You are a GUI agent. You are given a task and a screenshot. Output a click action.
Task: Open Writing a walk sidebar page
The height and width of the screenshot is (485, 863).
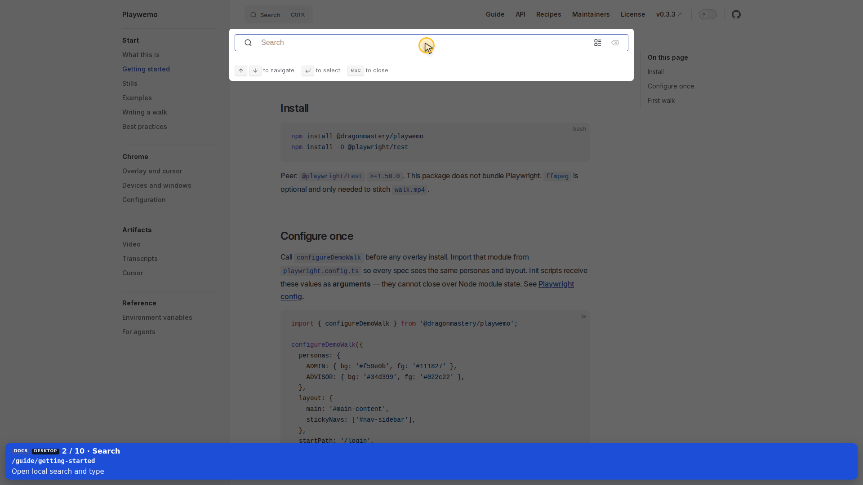(x=145, y=112)
